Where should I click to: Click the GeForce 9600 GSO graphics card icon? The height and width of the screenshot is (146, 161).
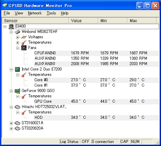[x=17, y=91]
